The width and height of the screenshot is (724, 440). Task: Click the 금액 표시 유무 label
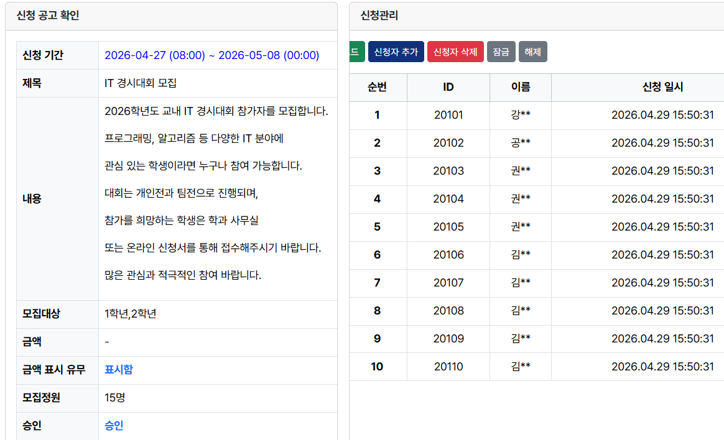pos(54,369)
